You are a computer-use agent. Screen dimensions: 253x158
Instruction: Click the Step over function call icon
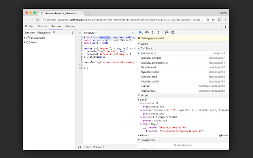pyautogui.click(x=147, y=32)
